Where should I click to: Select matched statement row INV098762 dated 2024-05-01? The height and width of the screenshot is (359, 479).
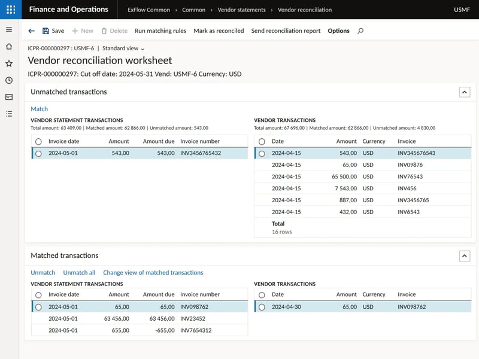(x=38, y=307)
